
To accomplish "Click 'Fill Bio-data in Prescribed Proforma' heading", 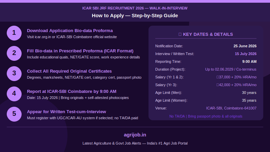I will click(80, 51).
